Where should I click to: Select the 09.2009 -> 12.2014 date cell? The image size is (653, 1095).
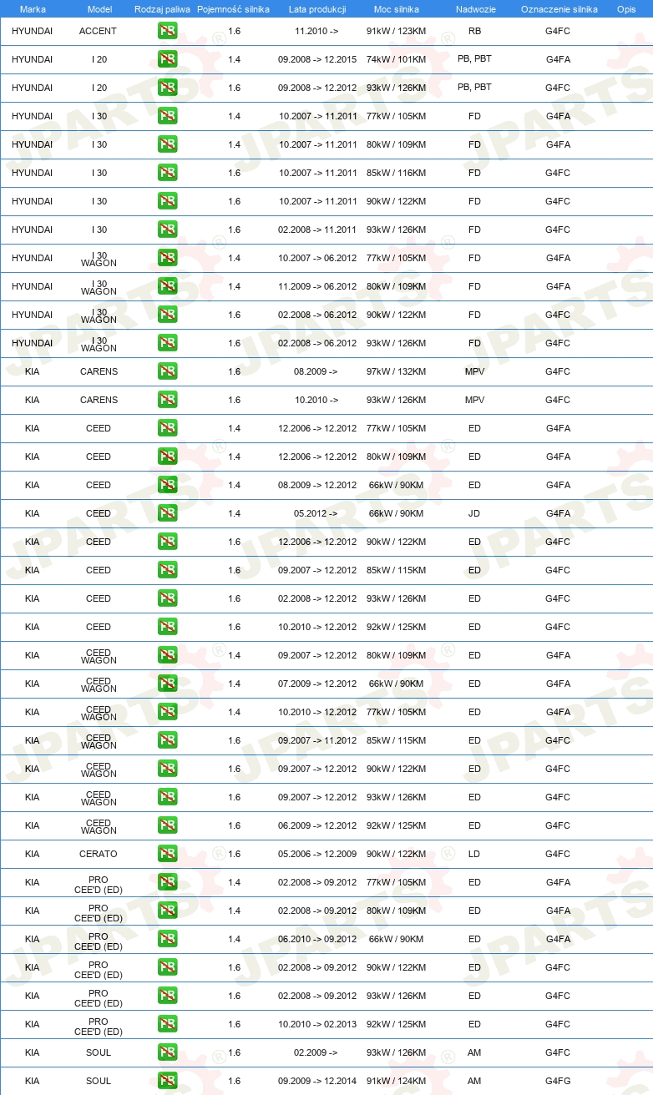pyautogui.click(x=317, y=1081)
